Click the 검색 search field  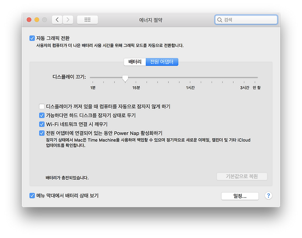246,20
